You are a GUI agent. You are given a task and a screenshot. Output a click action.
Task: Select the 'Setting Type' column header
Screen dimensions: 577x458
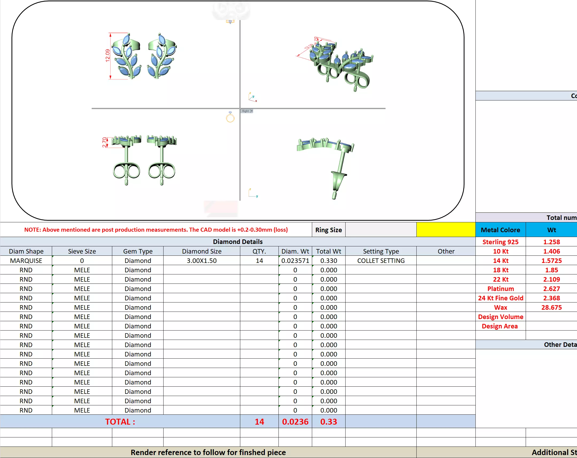click(x=381, y=251)
